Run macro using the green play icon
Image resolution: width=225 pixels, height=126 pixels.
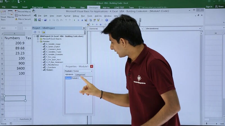75,20
